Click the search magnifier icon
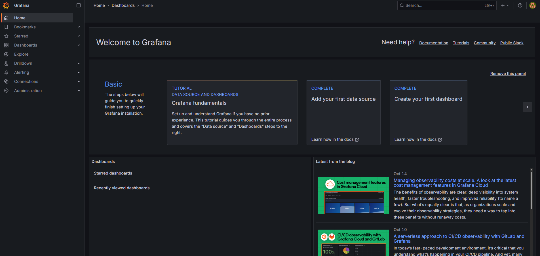 (x=402, y=5)
